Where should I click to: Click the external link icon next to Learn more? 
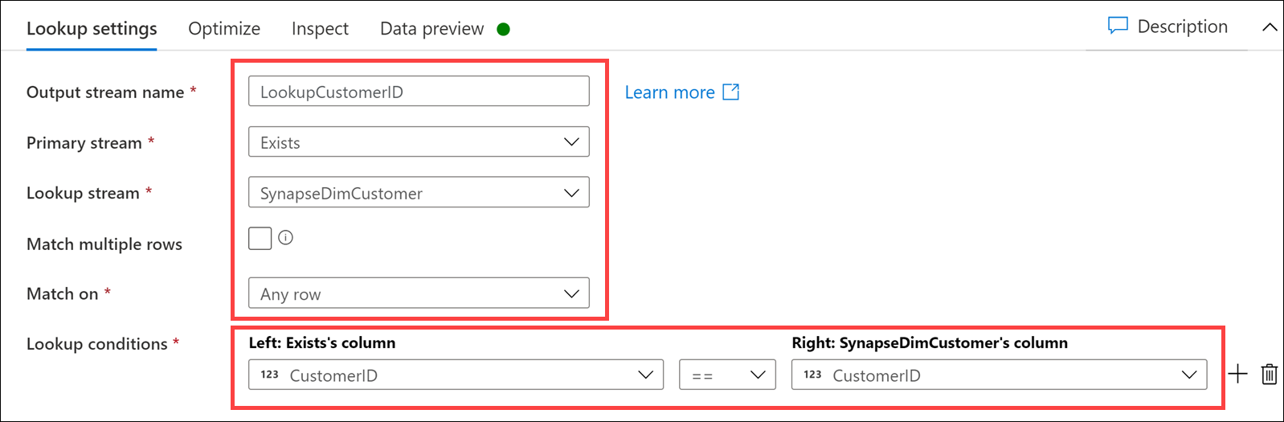(731, 92)
